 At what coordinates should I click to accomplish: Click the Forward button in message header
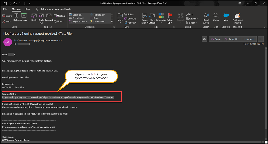tap(248, 39)
